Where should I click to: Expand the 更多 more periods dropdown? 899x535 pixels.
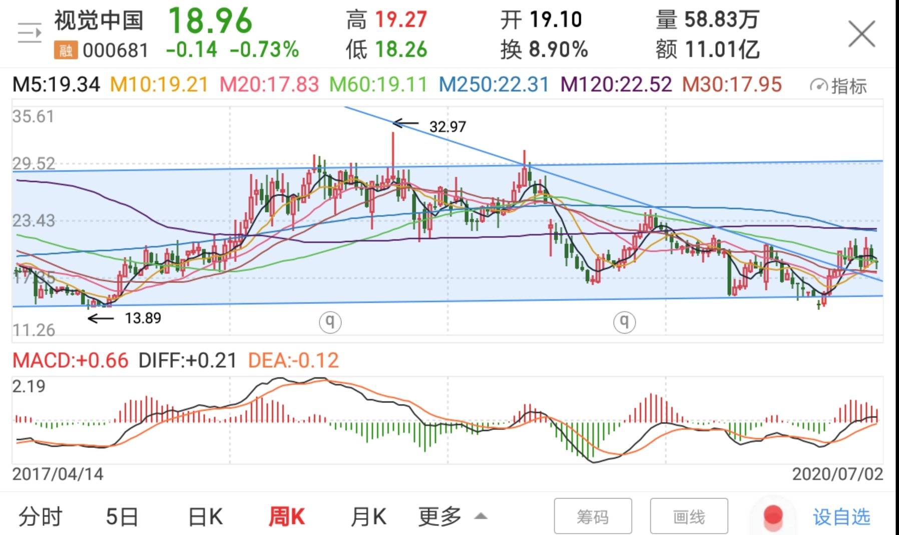pyautogui.click(x=453, y=516)
